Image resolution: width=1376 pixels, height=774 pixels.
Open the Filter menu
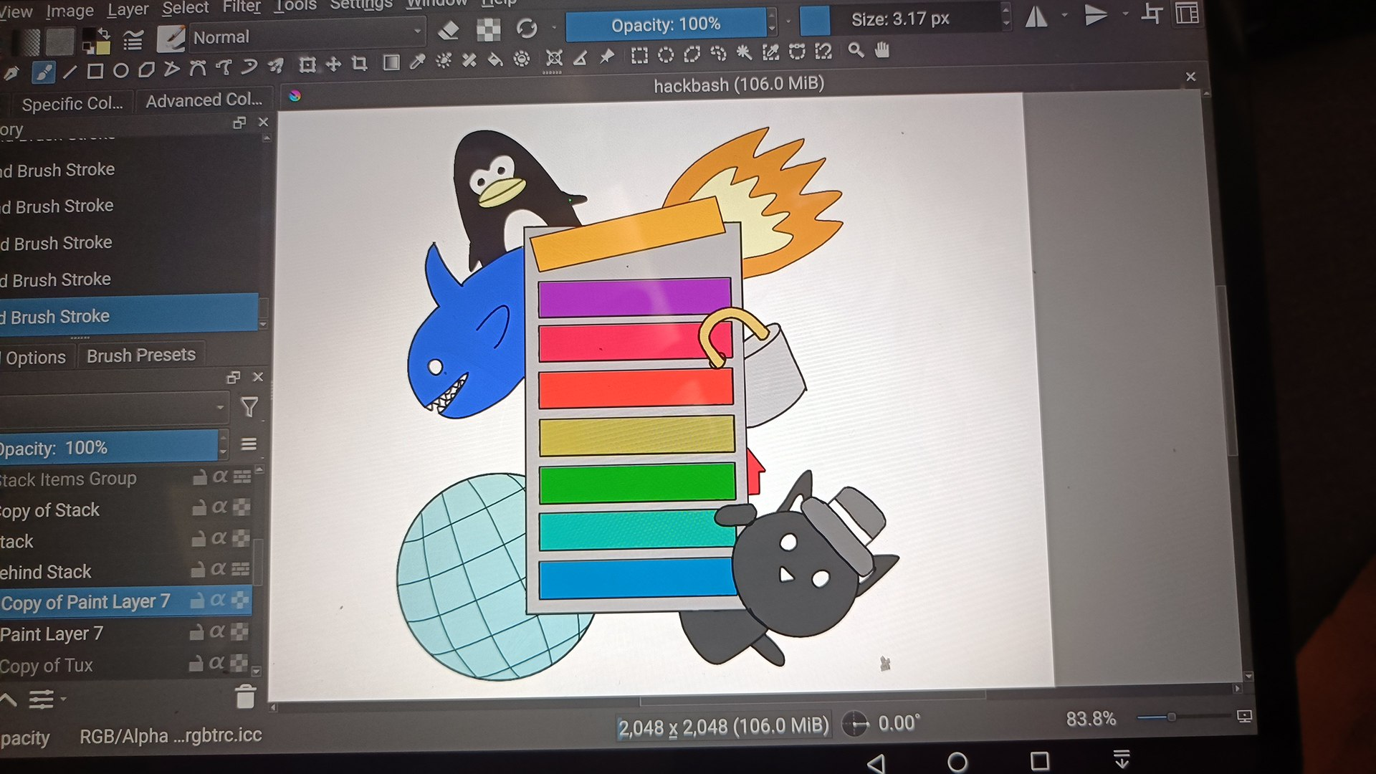click(x=241, y=6)
